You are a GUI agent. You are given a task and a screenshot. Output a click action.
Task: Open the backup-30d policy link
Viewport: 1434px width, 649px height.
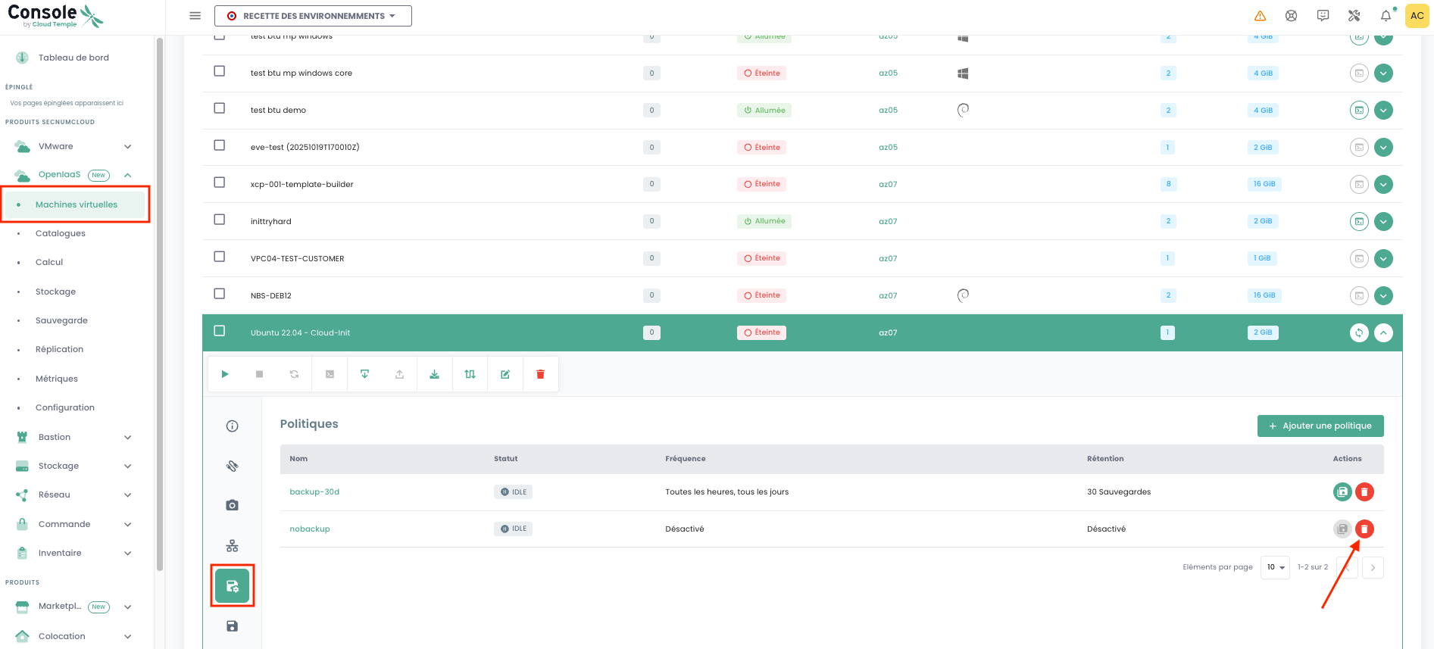(314, 492)
